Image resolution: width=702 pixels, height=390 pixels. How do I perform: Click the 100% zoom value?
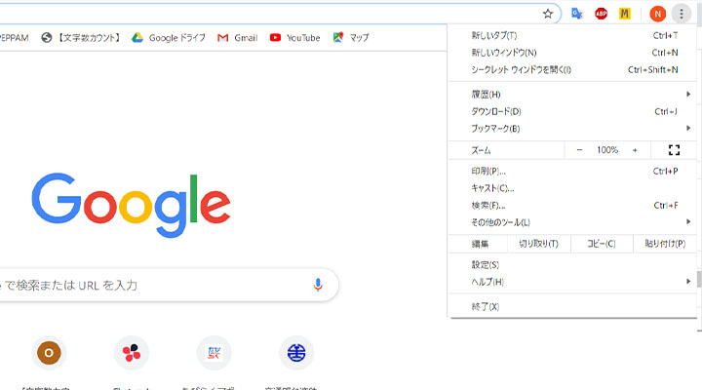click(607, 150)
